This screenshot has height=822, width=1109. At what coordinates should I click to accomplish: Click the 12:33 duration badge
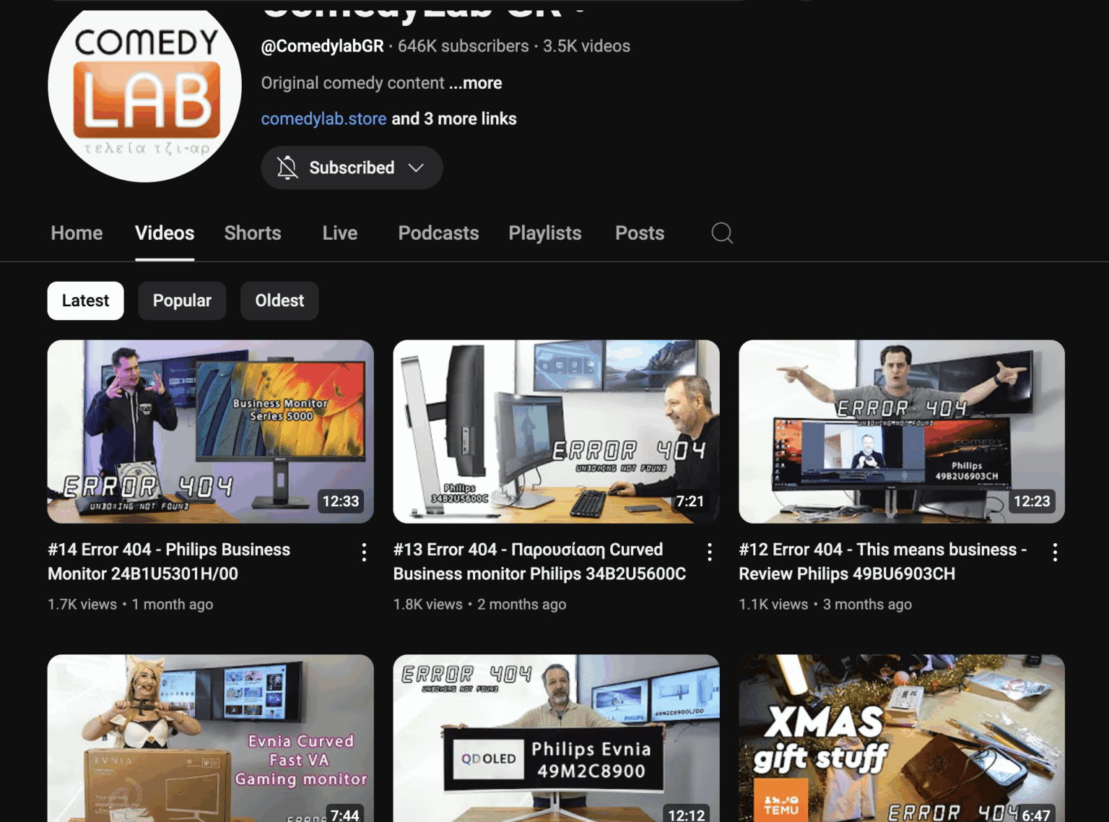[341, 501]
